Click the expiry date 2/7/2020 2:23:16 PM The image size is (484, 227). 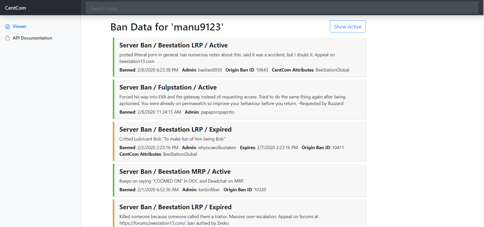[x=278, y=148]
